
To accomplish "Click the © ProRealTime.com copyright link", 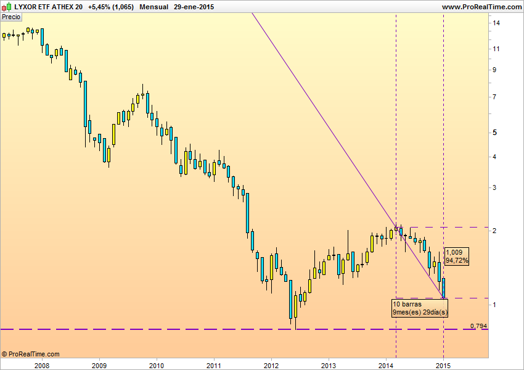I will 31,354.
